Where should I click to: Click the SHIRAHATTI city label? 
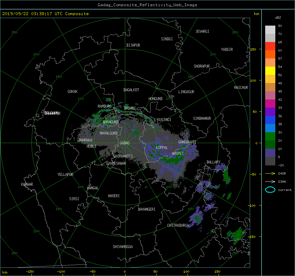tap(123, 156)
